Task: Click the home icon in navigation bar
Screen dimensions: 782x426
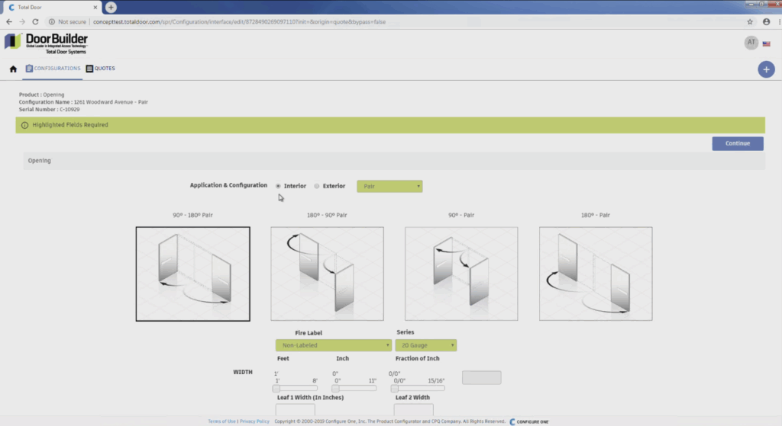Action: 13,69
